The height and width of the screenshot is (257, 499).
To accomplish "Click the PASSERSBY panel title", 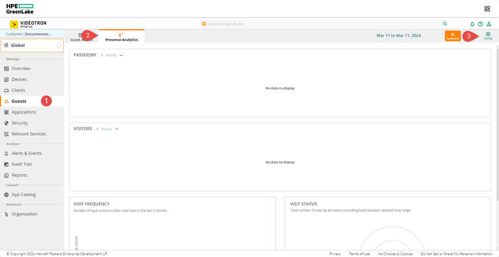I will pyautogui.click(x=85, y=55).
